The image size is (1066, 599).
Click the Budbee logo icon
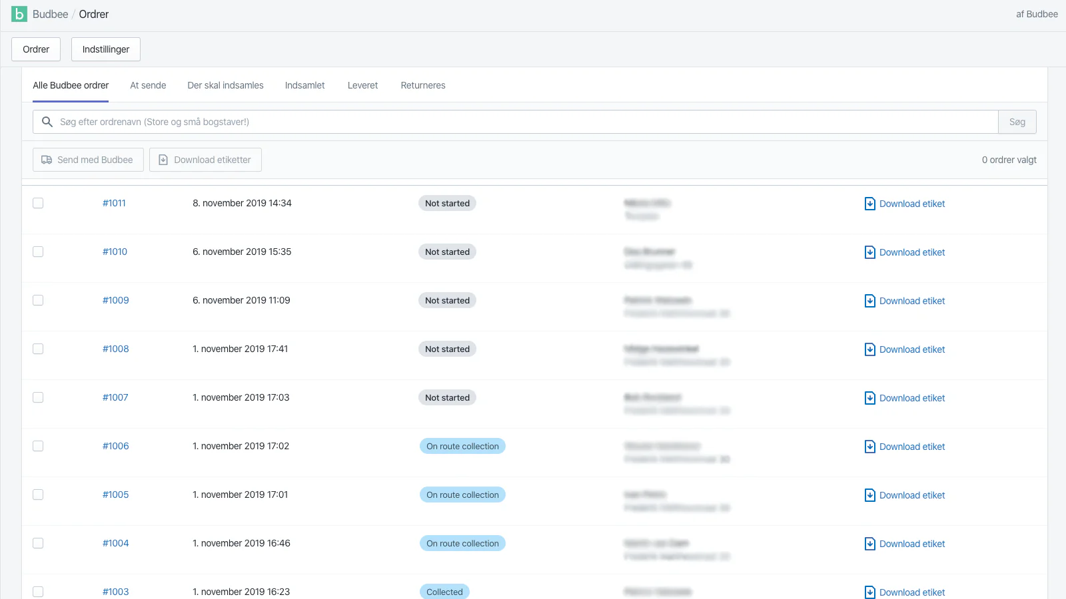(x=19, y=14)
